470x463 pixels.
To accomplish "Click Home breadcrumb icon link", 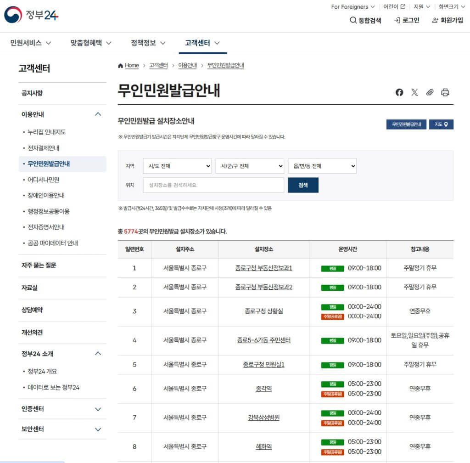I will point(129,65).
